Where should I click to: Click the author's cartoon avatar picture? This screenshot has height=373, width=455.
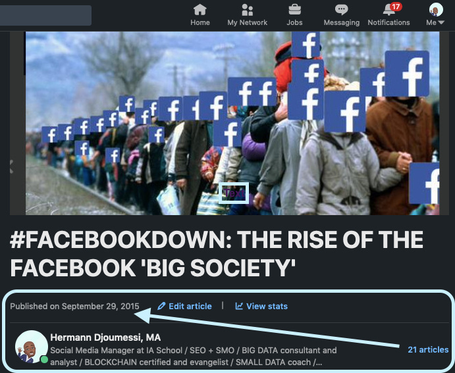coord(32,347)
